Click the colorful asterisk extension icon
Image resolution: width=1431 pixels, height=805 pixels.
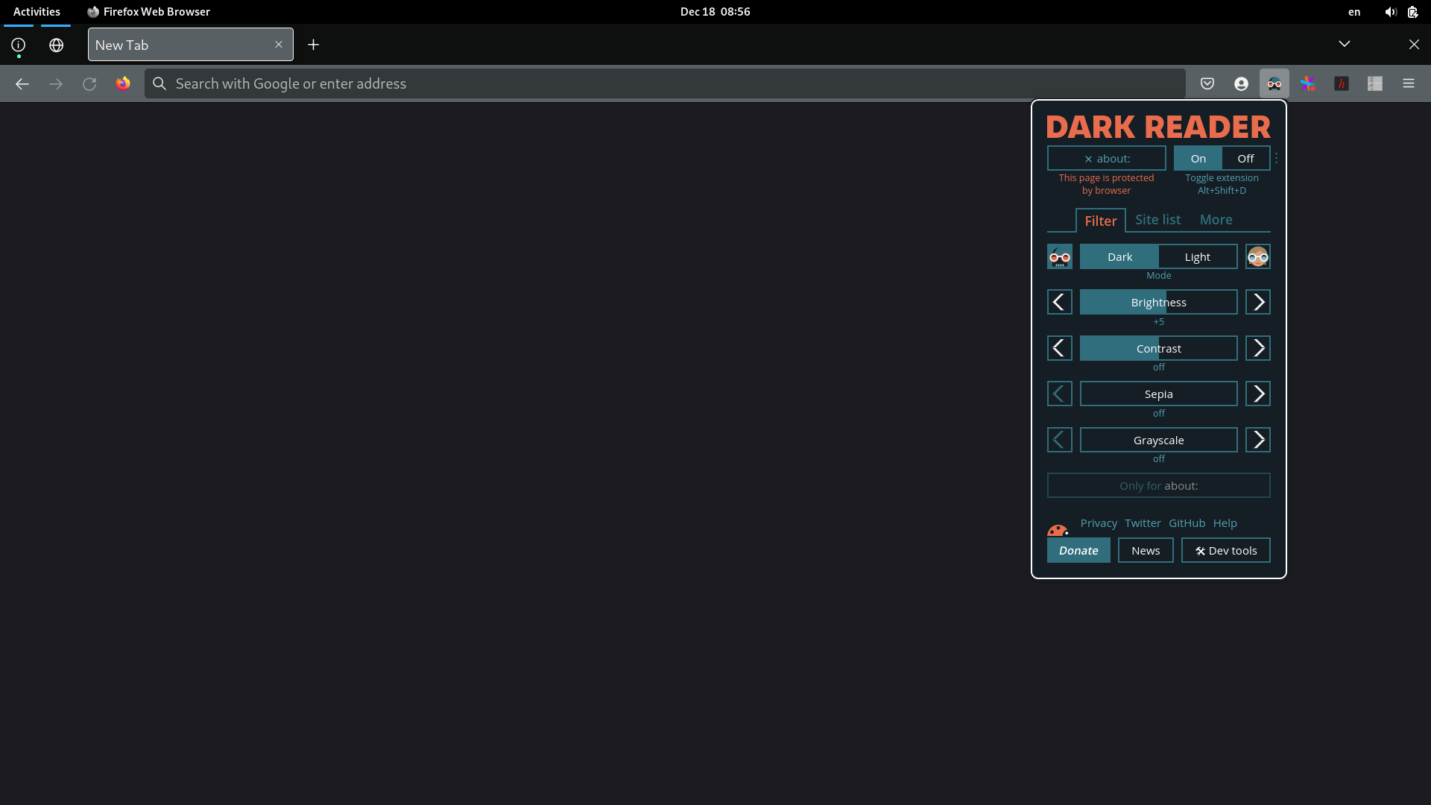tap(1308, 83)
